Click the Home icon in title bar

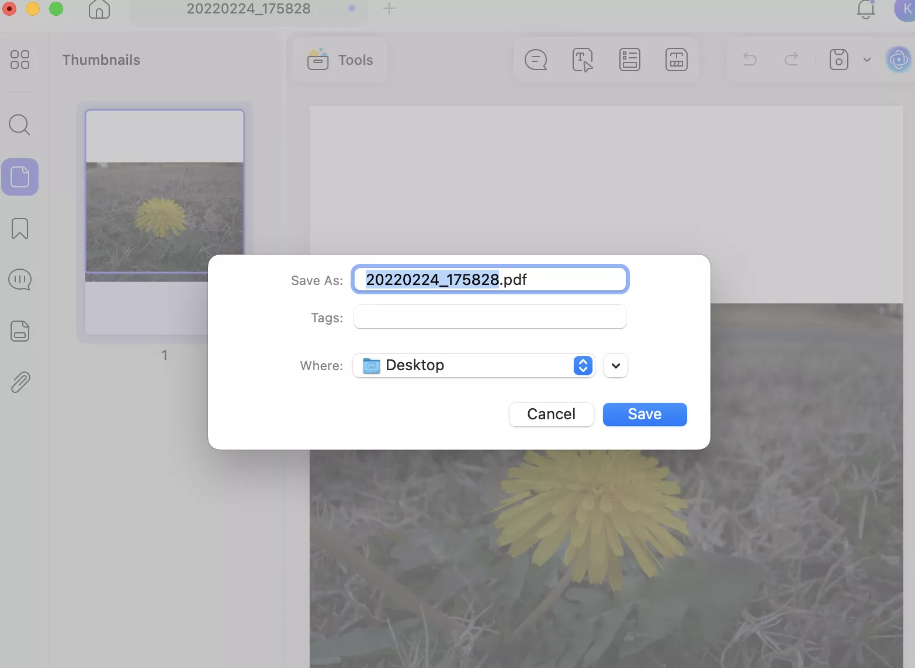99,9
